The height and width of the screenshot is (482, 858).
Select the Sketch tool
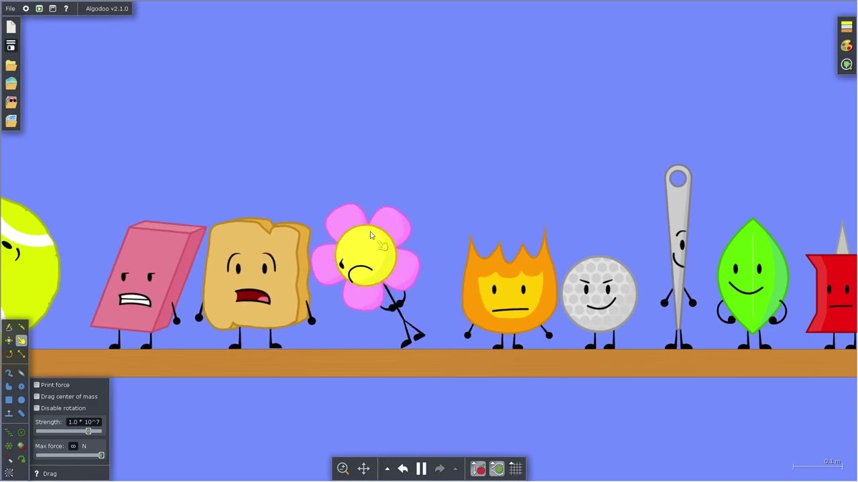point(9,327)
